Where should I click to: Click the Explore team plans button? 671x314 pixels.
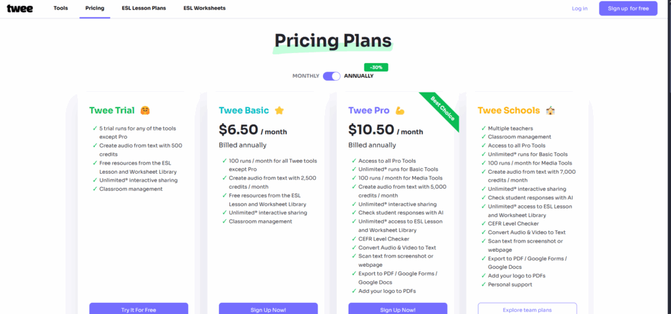pyautogui.click(x=527, y=309)
